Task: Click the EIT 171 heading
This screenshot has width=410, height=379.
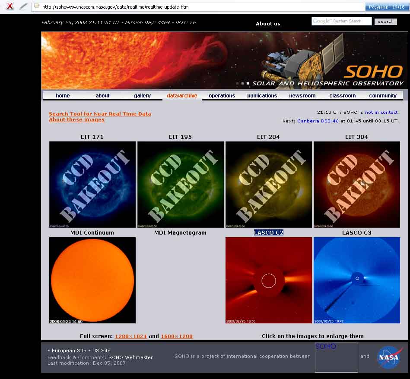Action: click(92, 137)
